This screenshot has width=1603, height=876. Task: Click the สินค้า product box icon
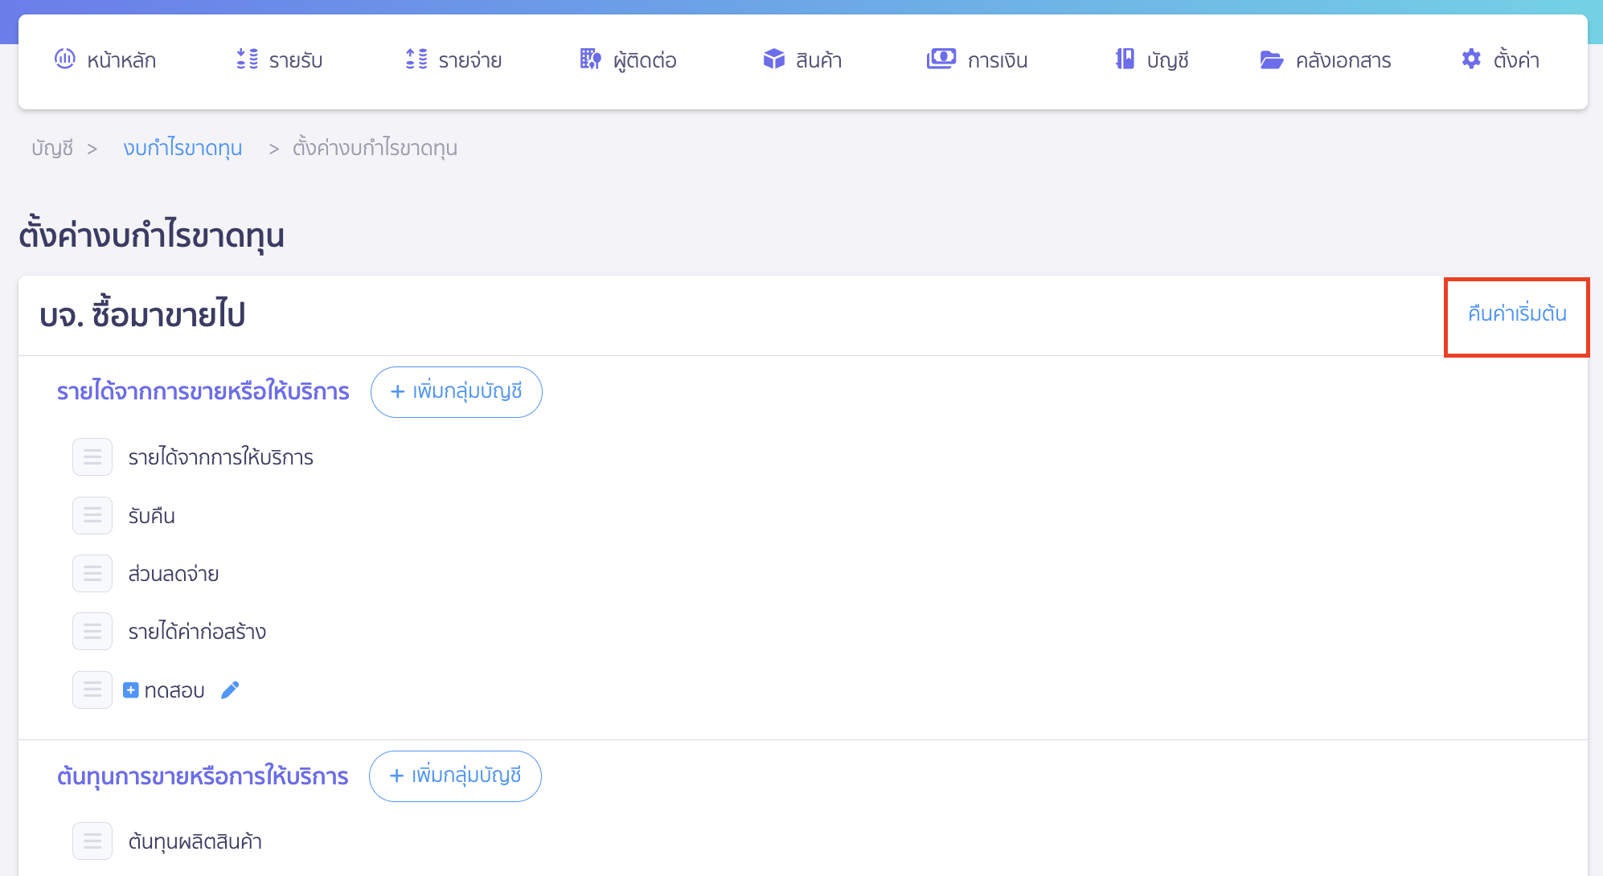point(773,59)
